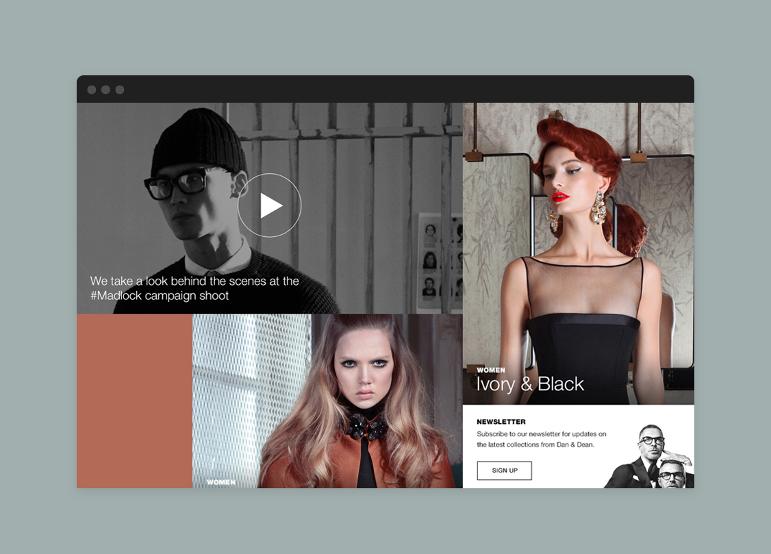Viewport: 771px width, 554px height.
Task: Click the third dot in the title bar
Action: 120,90
